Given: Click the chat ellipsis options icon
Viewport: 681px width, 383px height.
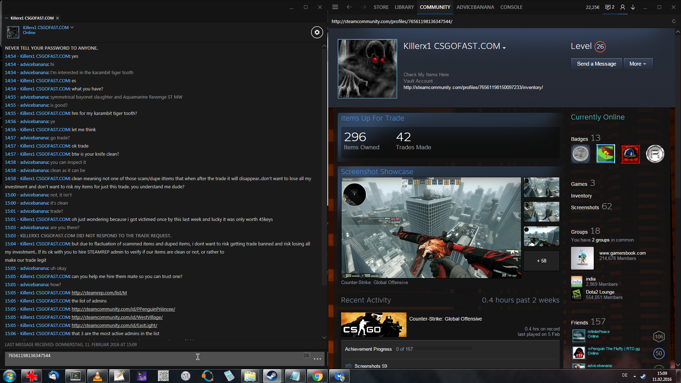Looking at the screenshot, I should (x=317, y=359).
